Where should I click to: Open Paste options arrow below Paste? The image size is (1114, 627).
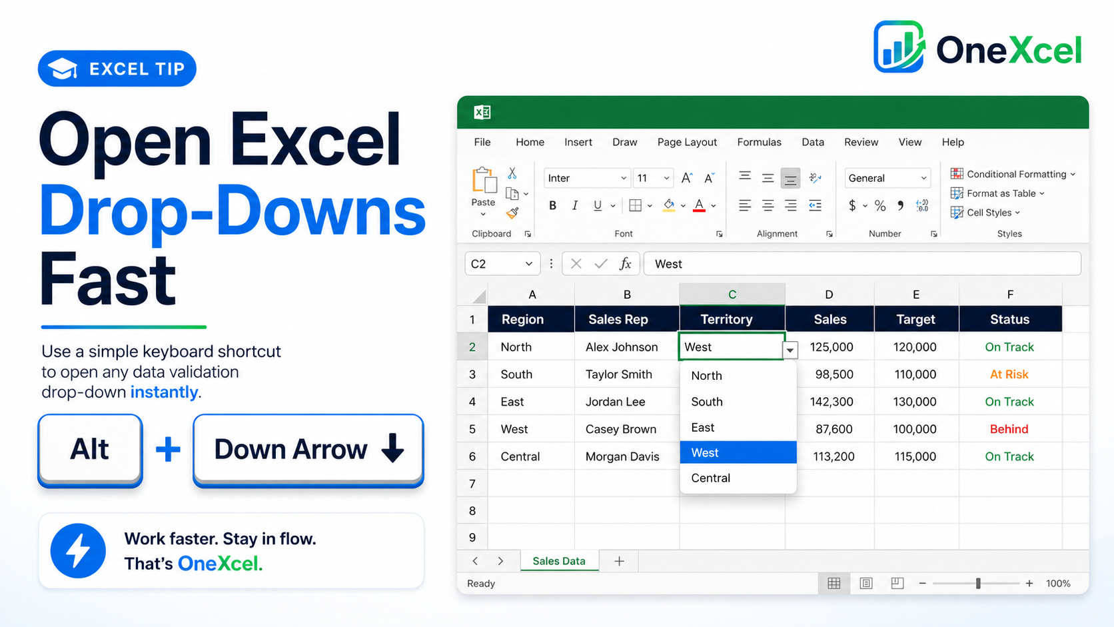point(483,215)
